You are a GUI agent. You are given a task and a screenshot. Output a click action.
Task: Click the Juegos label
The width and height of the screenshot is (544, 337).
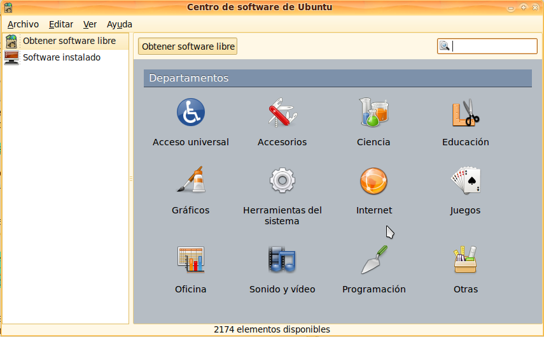465,210
